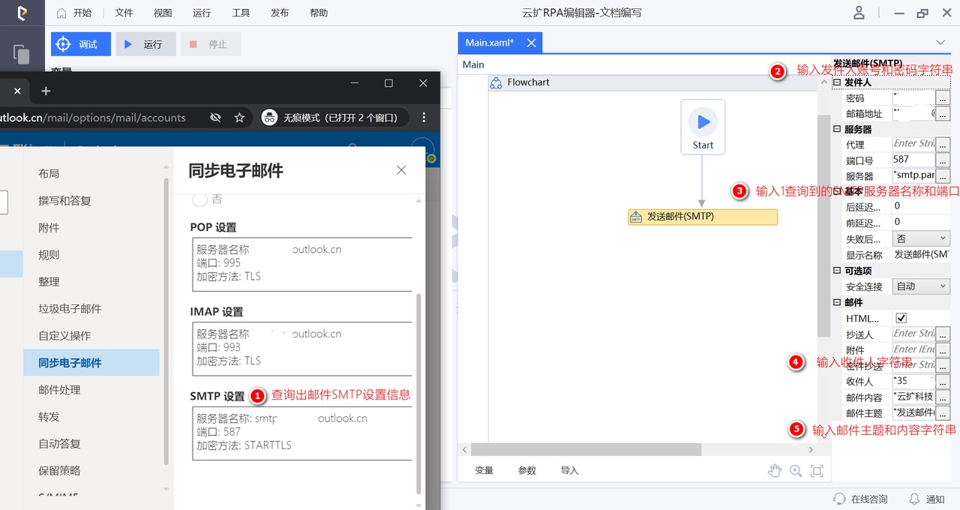Close the Main.xaml tab

[x=531, y=43]
